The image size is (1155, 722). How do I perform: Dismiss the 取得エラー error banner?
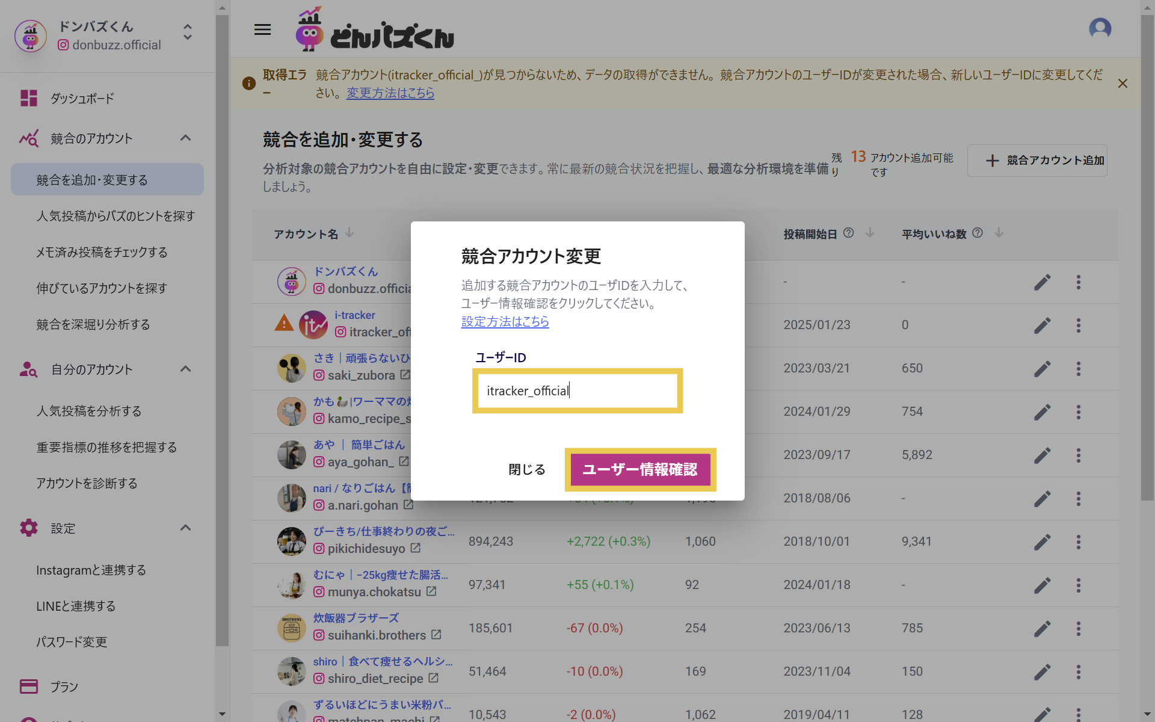[1123, 84]
